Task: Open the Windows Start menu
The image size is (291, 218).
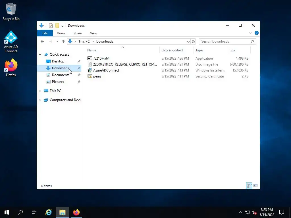Action: [x=7, y=212]
